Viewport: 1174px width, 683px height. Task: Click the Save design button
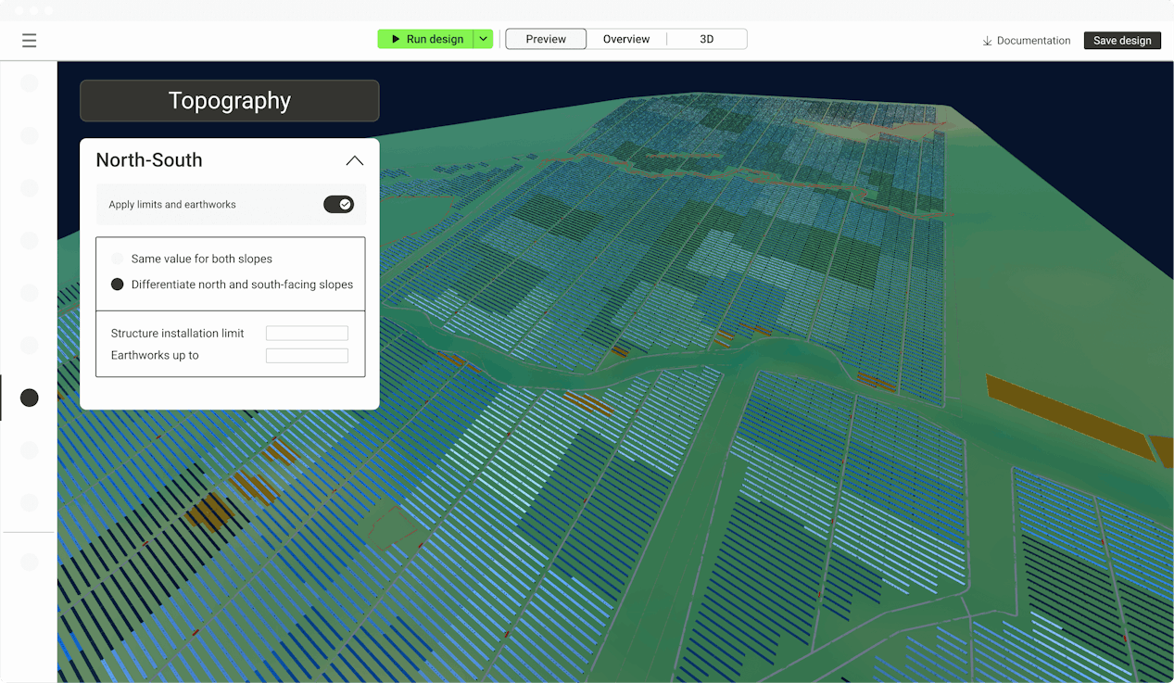[x=1122, y=41]
